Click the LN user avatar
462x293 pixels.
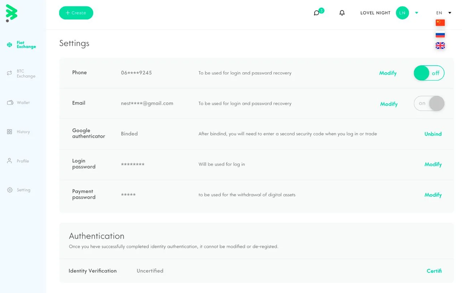[x=402, y=13]
